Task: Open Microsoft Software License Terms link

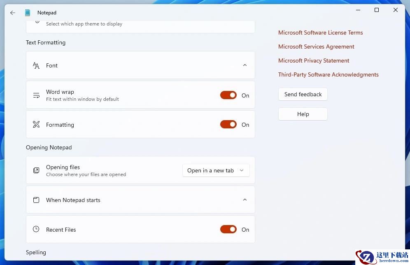Action: 320,33
